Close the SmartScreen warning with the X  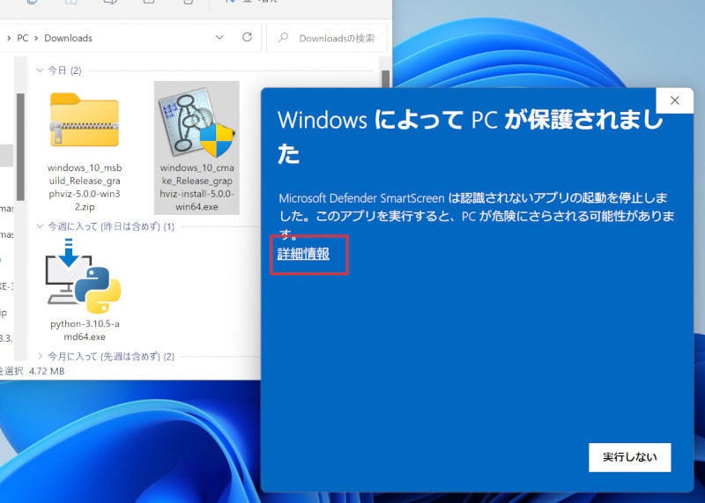[x=675, y=100]
